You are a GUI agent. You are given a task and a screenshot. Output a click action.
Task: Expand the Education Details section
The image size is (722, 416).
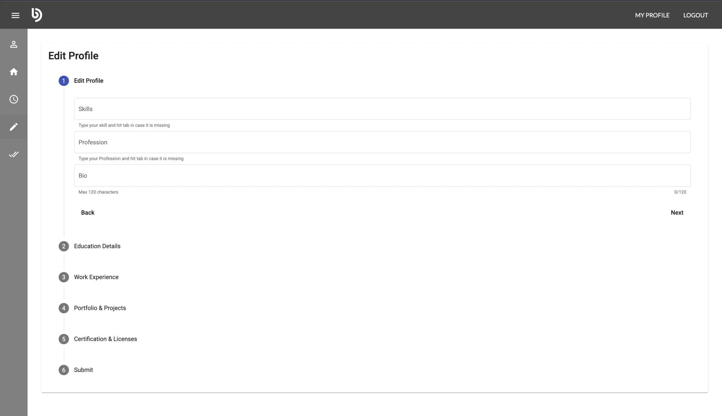click(x=97, y=246)
